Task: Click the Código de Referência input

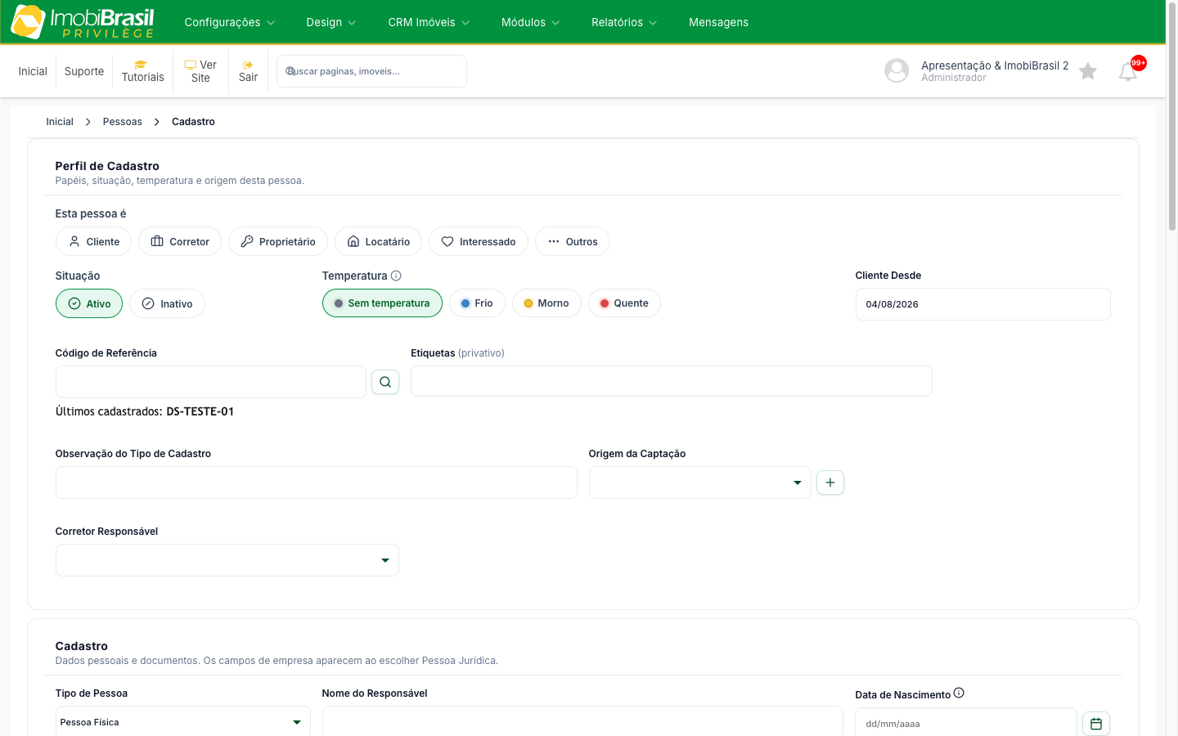Action: pyautogui.click(x=211, y=382)
